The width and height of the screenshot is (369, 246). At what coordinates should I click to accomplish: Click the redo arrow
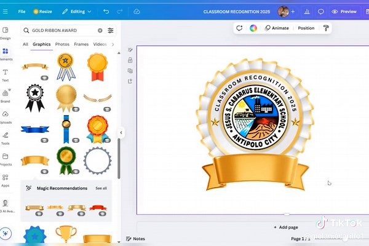point(119,11)
